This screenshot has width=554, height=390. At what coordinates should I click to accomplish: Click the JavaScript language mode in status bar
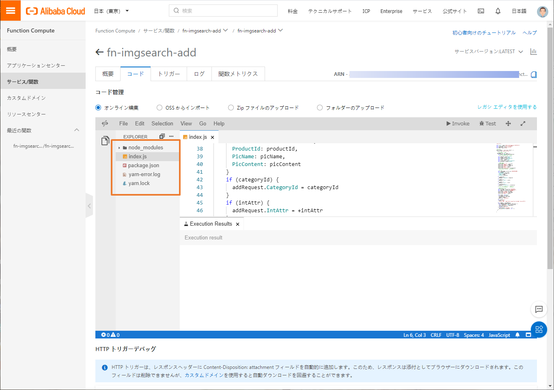(499, 335)
